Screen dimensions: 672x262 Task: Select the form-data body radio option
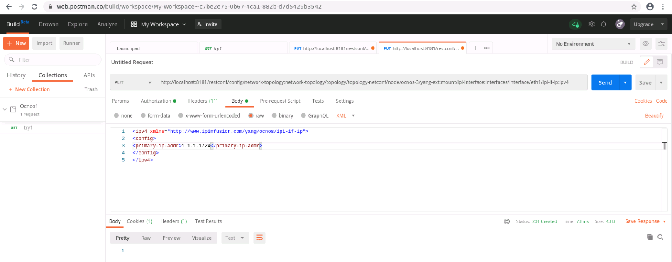tap(143, 116)
